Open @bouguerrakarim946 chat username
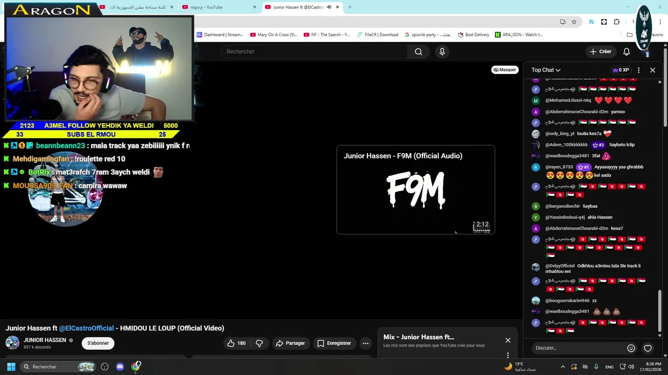This screenshot has height=375, width=668. pyautogui.click(x=567, y=301)
